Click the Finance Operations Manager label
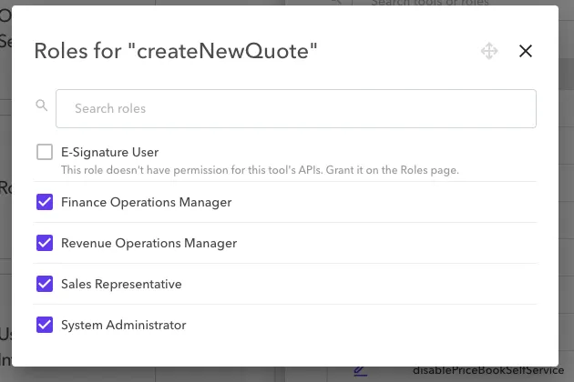The image size is (574, 382). click(x=147, y=202)
